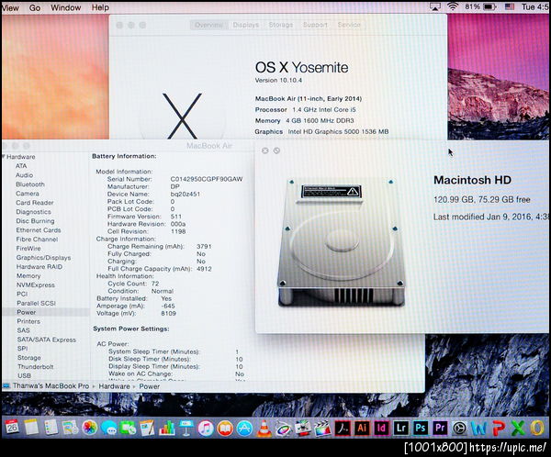551x457 pixels.
Task: Open Reminders from the Dock
Action: coord(51,428)
